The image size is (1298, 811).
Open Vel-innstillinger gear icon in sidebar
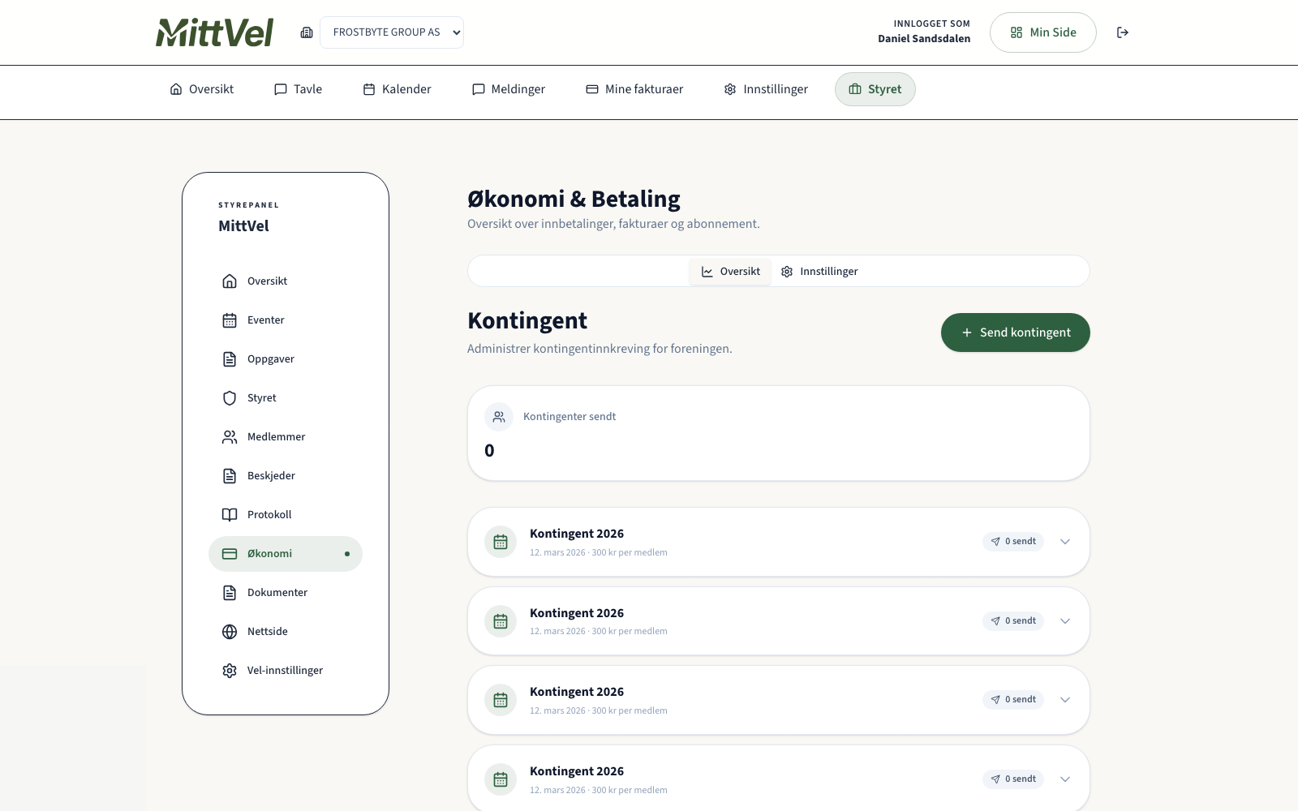pos(230,671)
